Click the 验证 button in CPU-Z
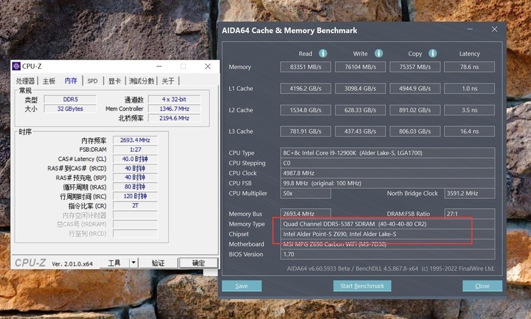This screenshot has width=531, height=319. point(158,263)
